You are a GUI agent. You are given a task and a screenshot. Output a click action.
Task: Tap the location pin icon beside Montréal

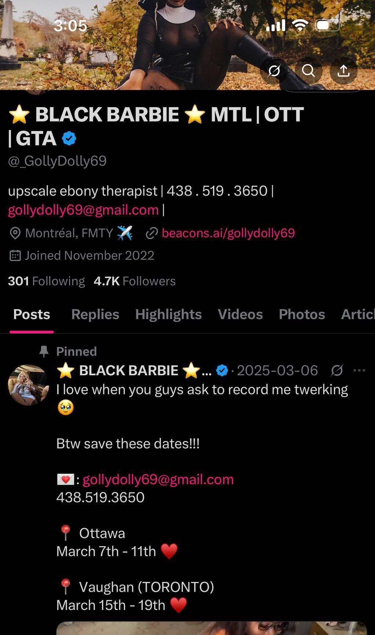(x=15, y=233)
